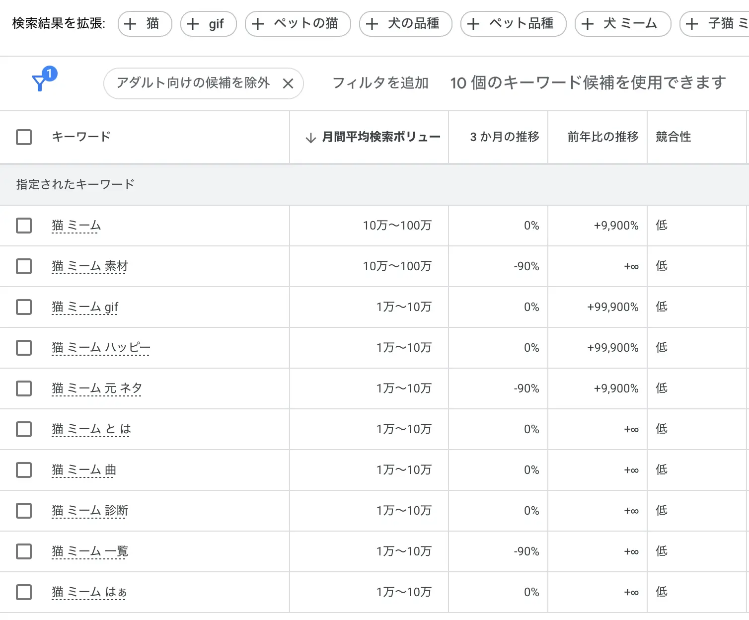
Task: Check the 猫 ミーム 素材 row checkbox
Action: [24, 266]
